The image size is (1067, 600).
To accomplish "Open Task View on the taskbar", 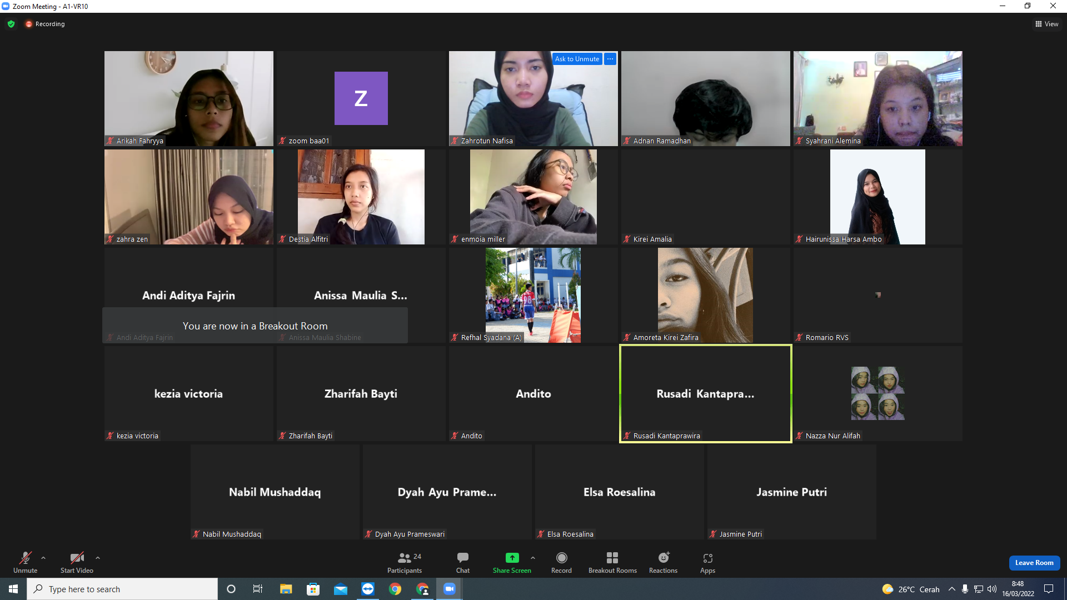I will 258,589.
